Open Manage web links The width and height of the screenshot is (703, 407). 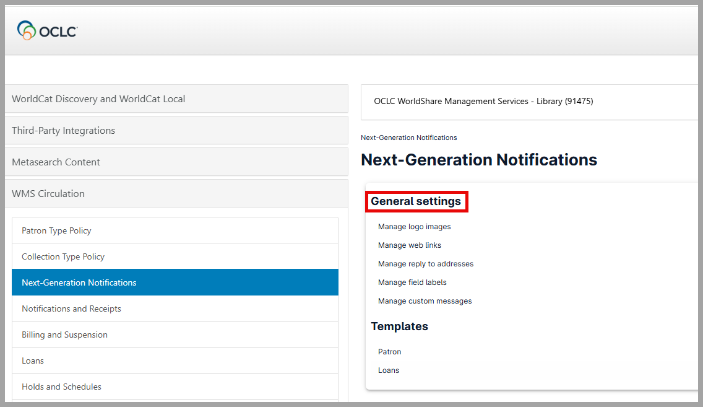pyautogui.click(x=409, y=245)
